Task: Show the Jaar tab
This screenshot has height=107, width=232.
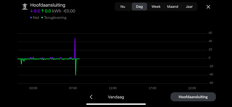Action: tap(189, 7)
